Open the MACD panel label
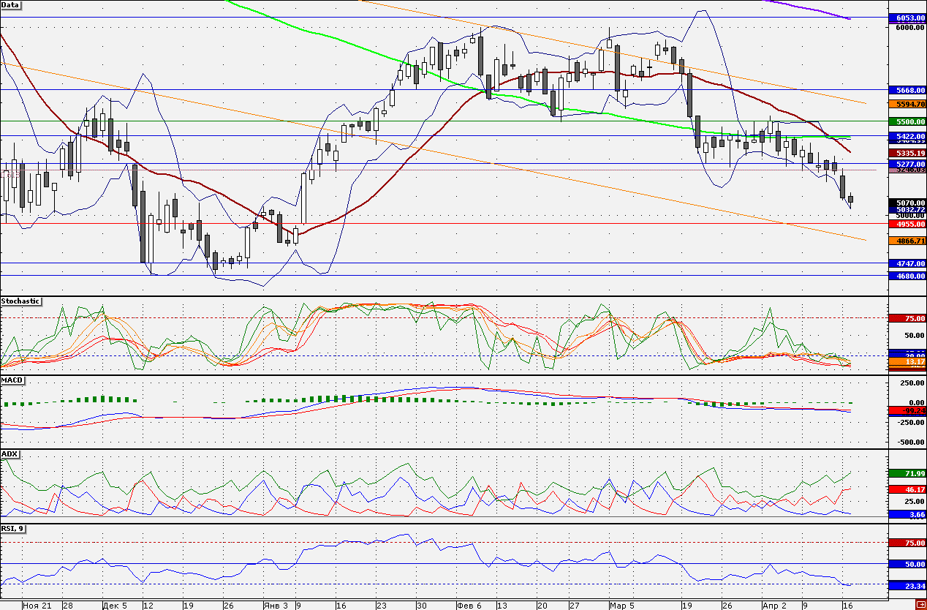Viewport: 927px width, 610px height. (12, 380)
